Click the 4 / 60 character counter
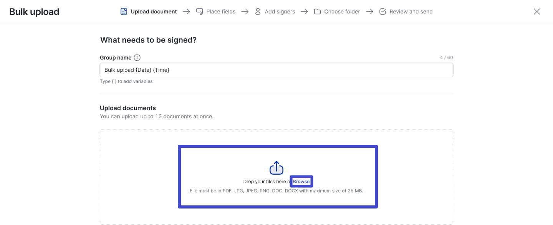 click(447, 57)
